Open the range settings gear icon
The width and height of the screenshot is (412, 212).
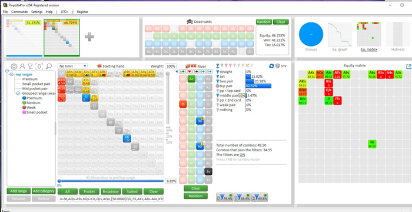pyautogui.click(x=14, y=67)
